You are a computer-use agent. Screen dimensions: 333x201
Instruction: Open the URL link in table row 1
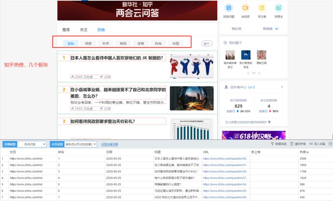click(x=225, y=159)
